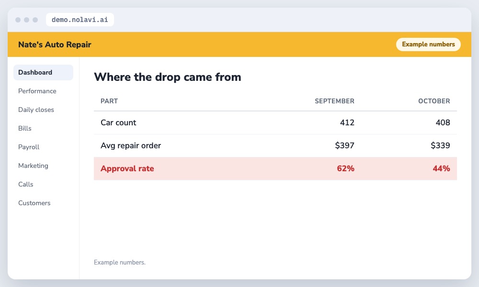Click the Where the drop came from heading
Image resolution: width=479 pixels, height=287 pixels.
click(x=167, y=77)
